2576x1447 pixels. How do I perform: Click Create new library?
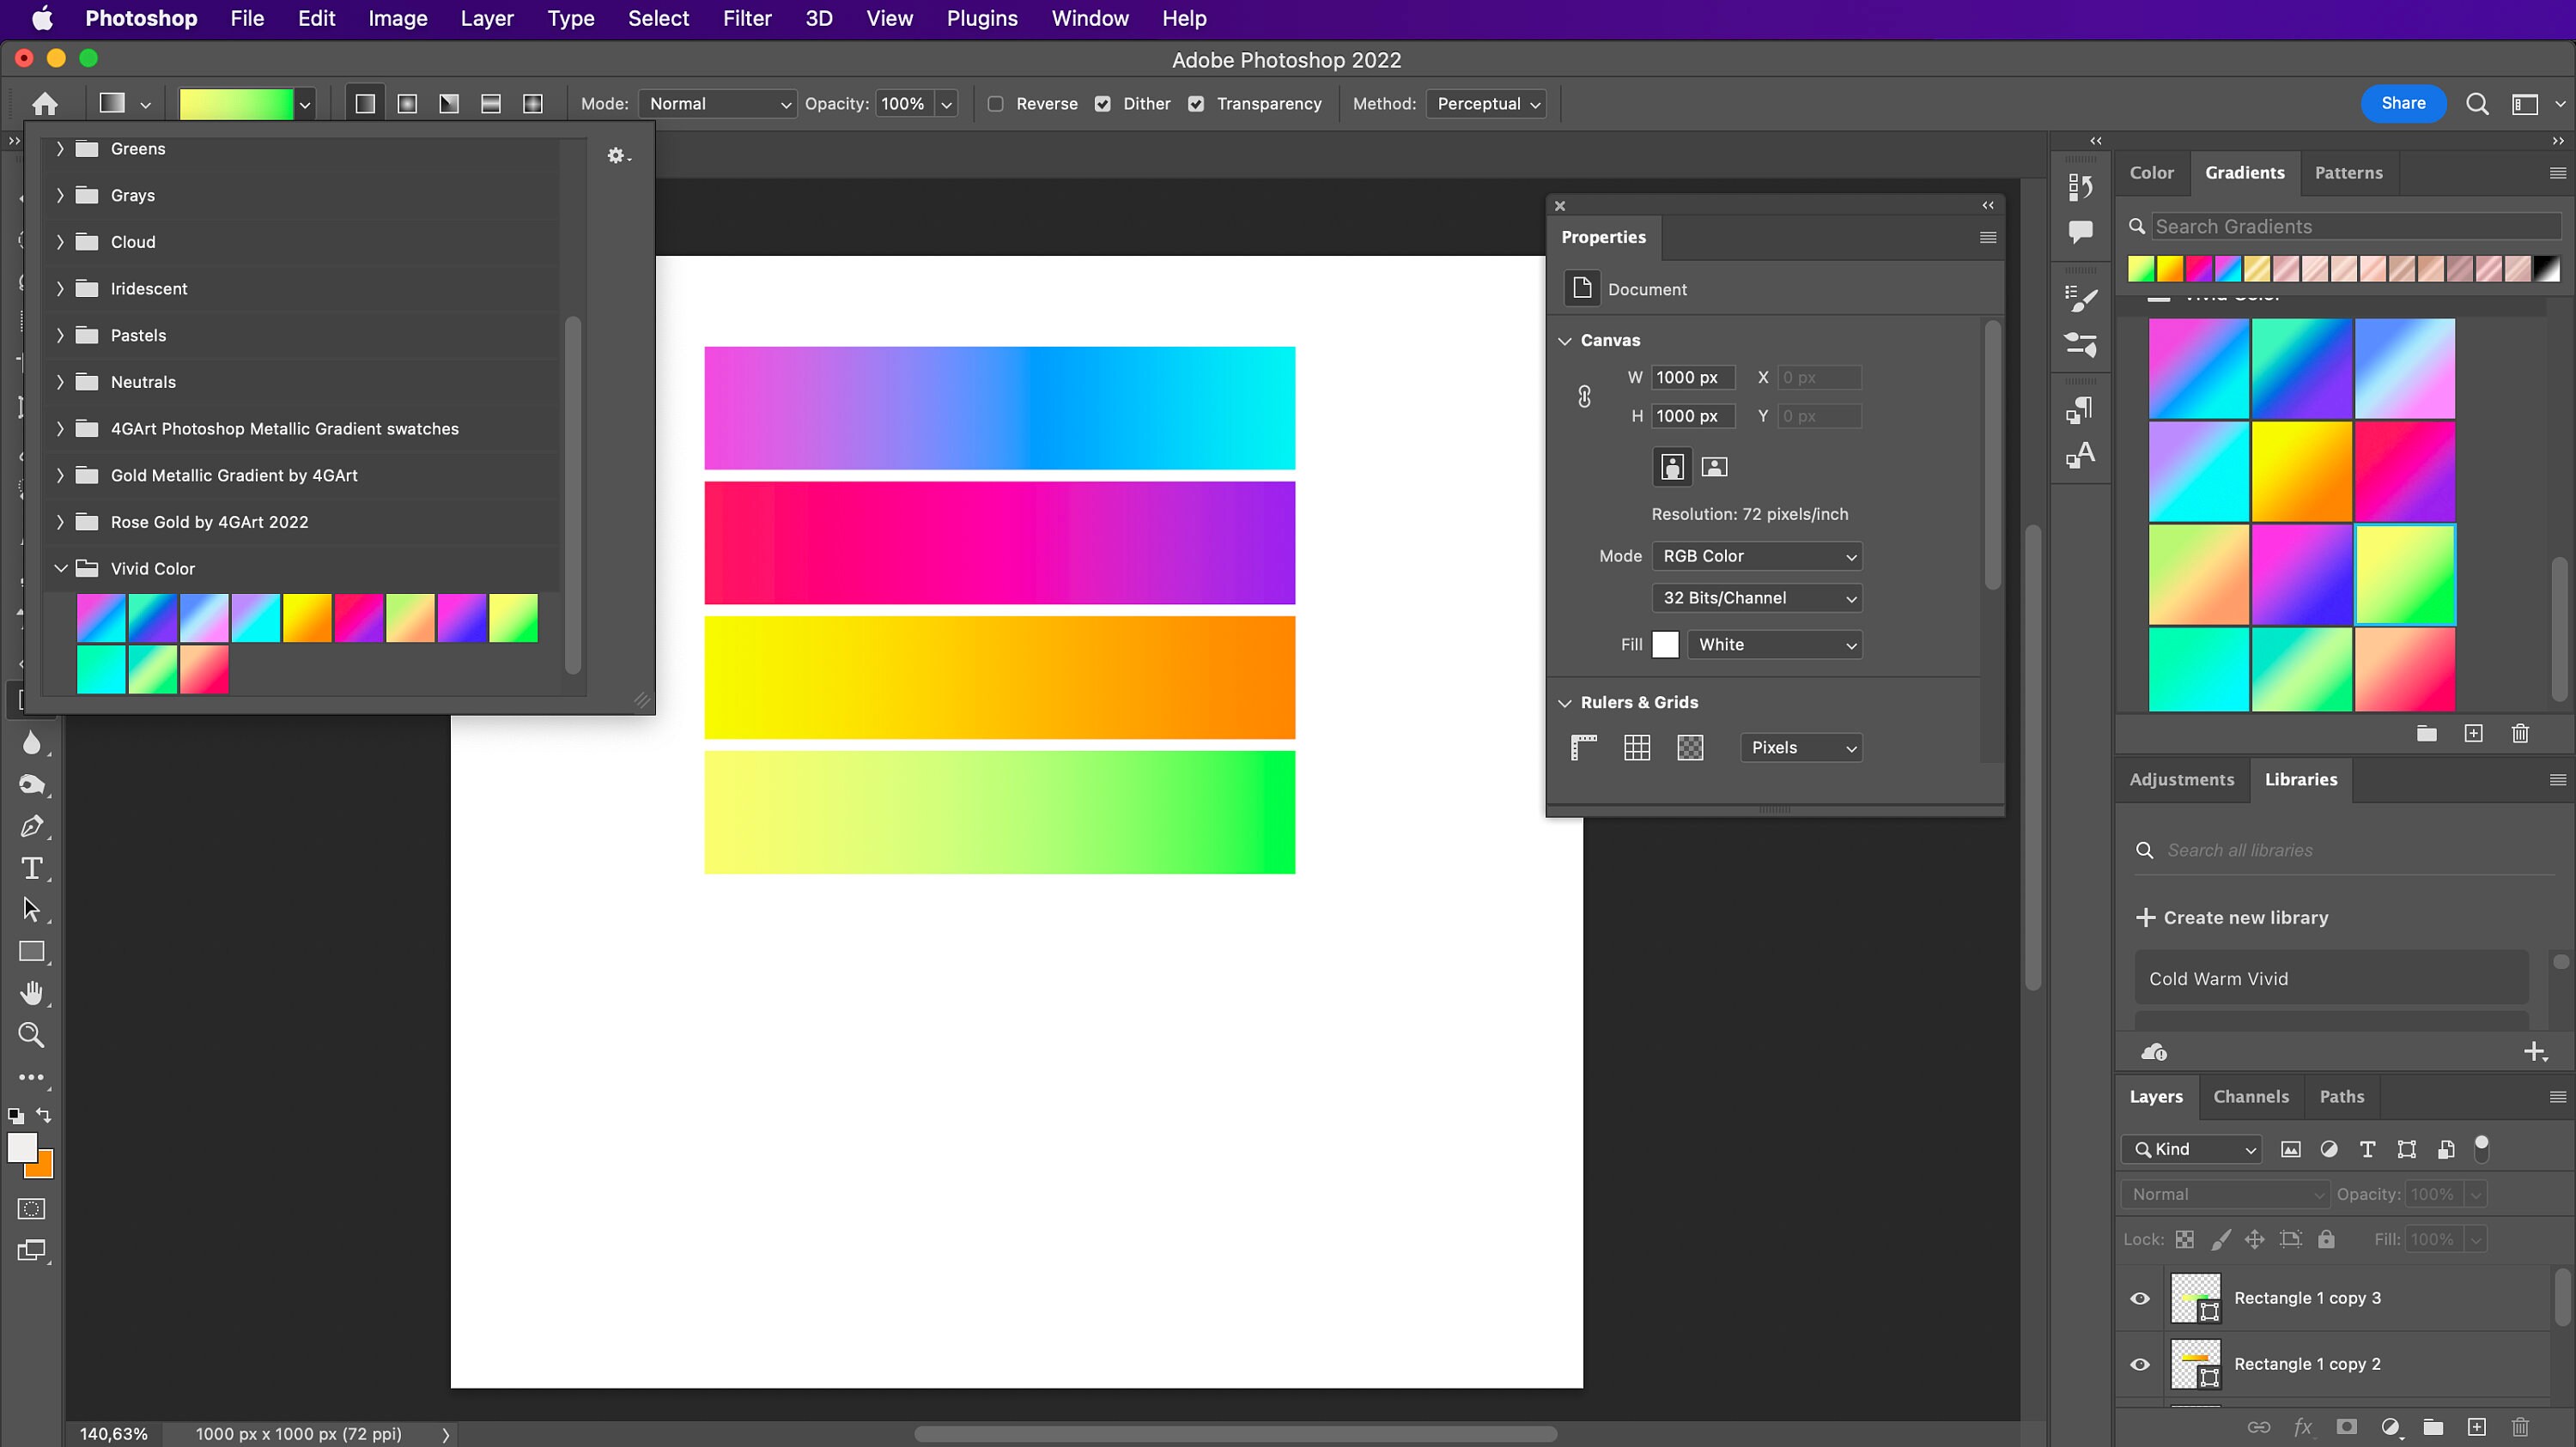click(x=2246, y=917)
